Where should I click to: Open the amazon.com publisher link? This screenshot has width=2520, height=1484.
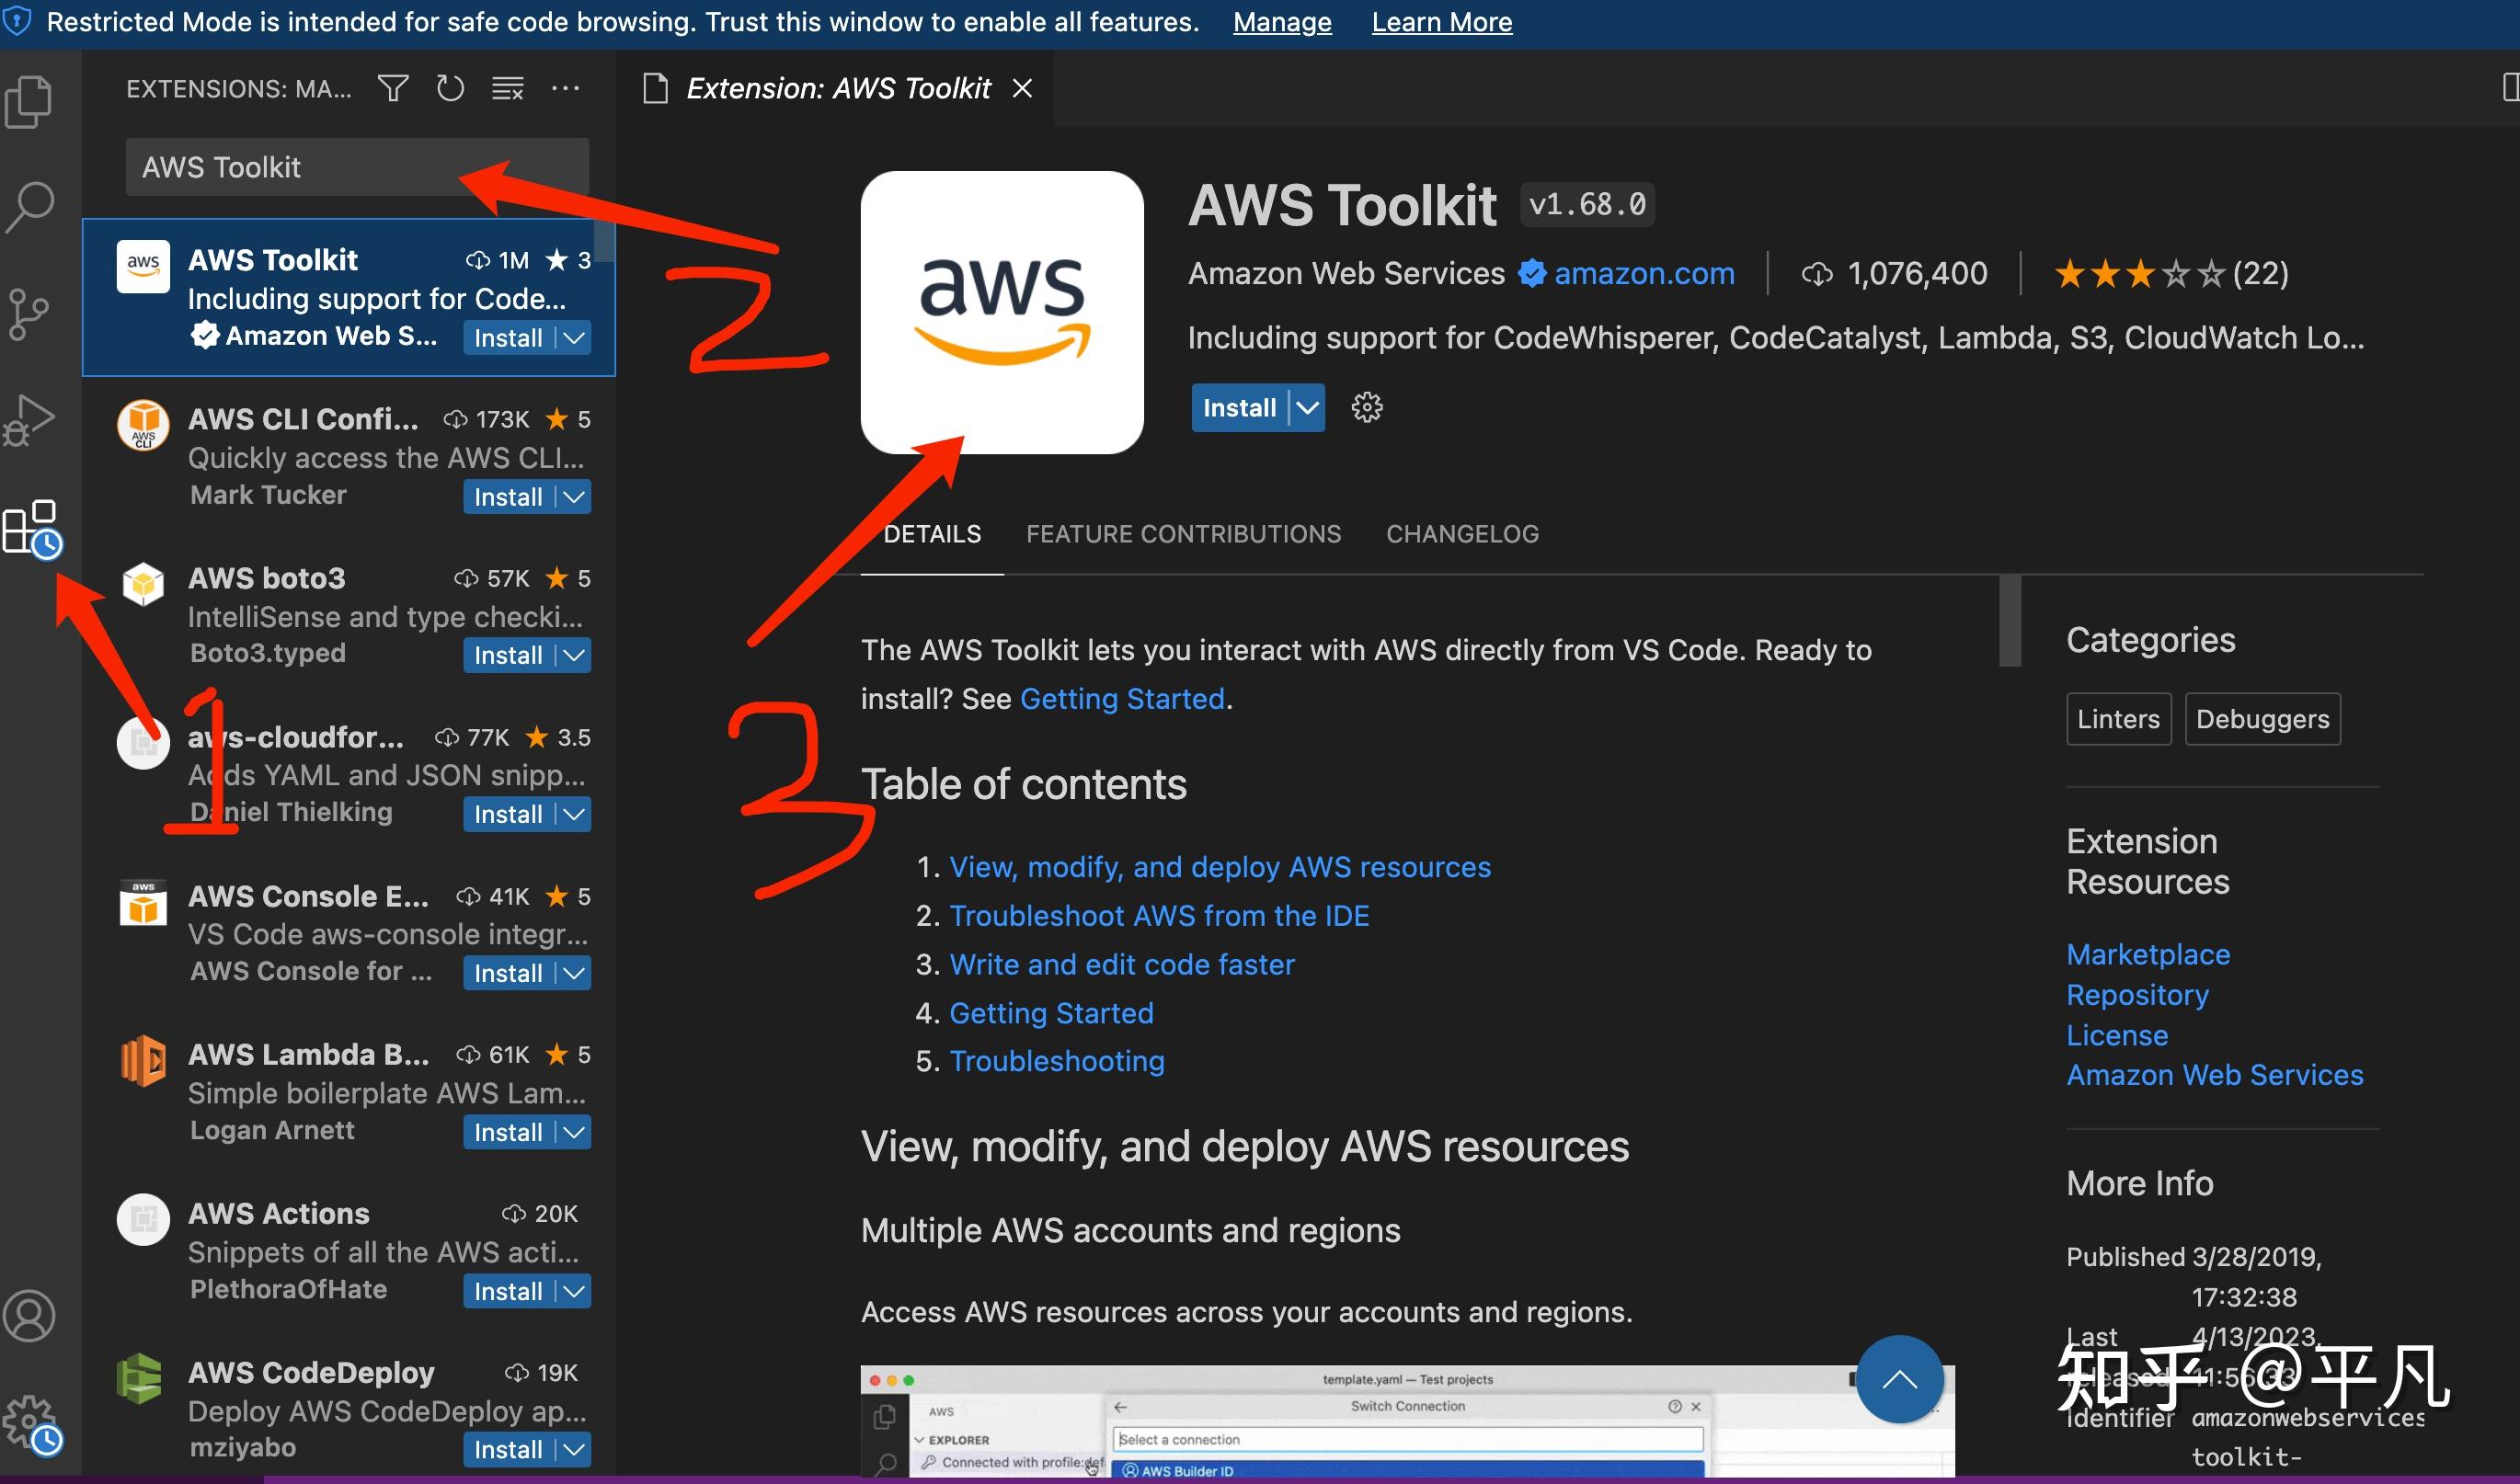click(1644, 273)
